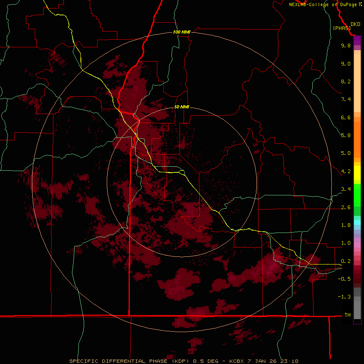Image resolution: width=364 pixels, height=364 pixels.
Task: Click the KCBX station ID in caption
Action: [236, 361]
